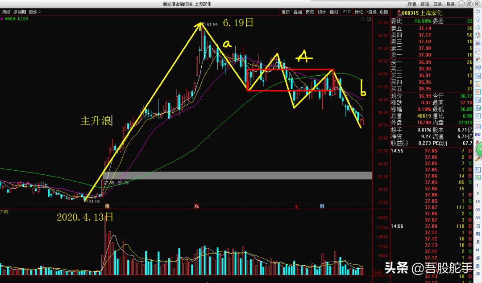Click the small panel icon beside the diamond
Viewport: 482px width, 283px height.
click(x=369, y=19)
